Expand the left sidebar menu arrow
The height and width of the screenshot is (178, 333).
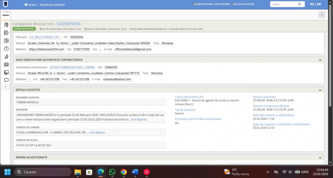pos(6,87)
